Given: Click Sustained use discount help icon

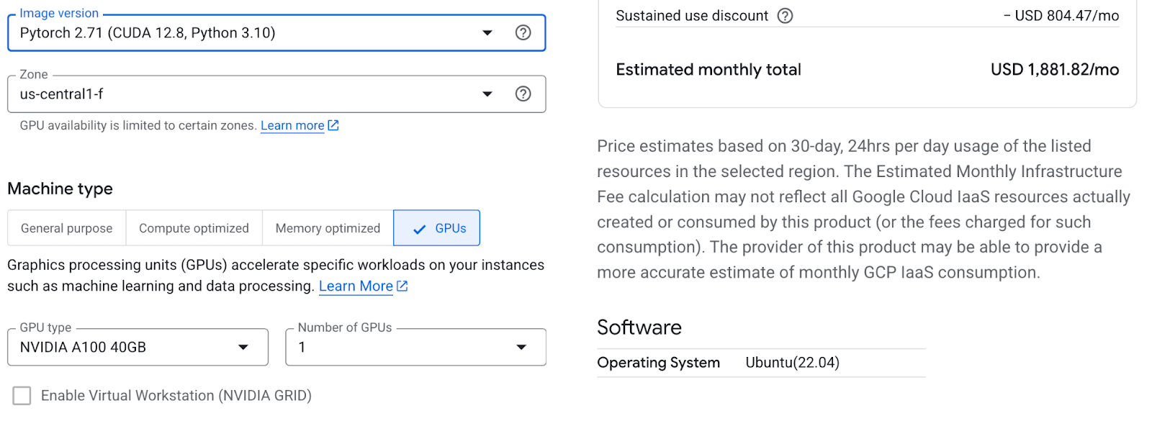Looking at the screenshot, I should pos(786,16).
